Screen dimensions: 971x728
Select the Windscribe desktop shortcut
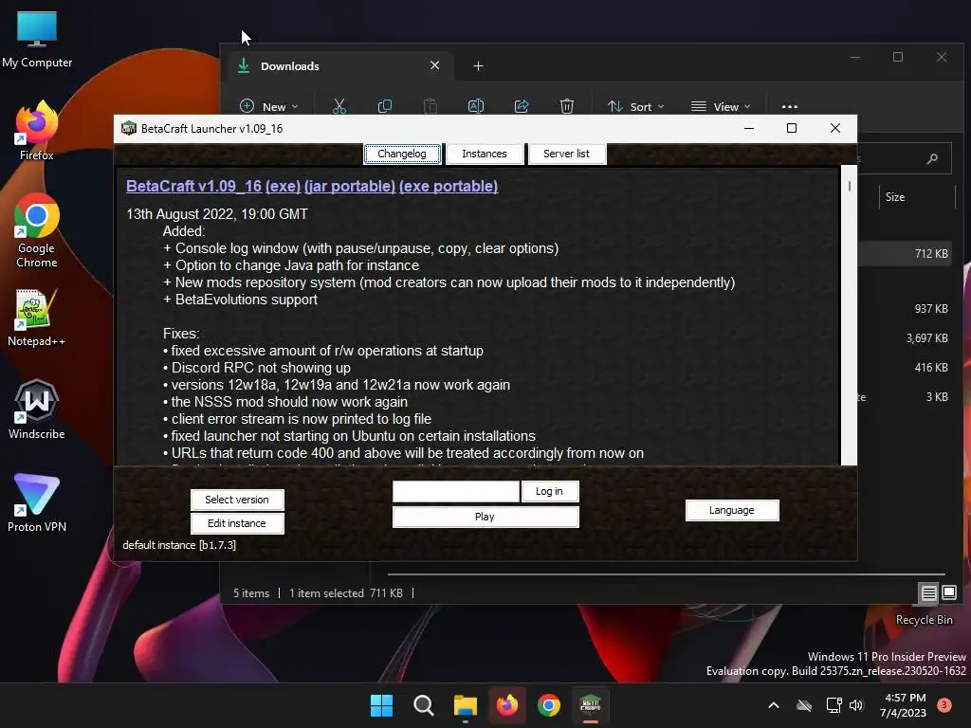coord(37,409)
